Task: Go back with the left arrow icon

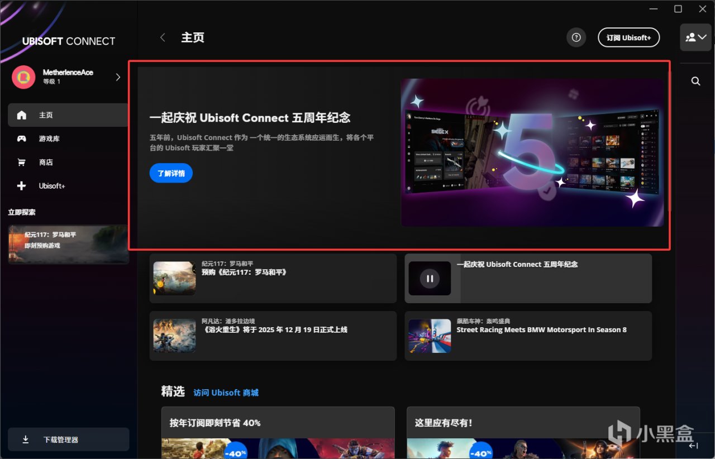Action: pyautogui.click(x=163, y=37)
